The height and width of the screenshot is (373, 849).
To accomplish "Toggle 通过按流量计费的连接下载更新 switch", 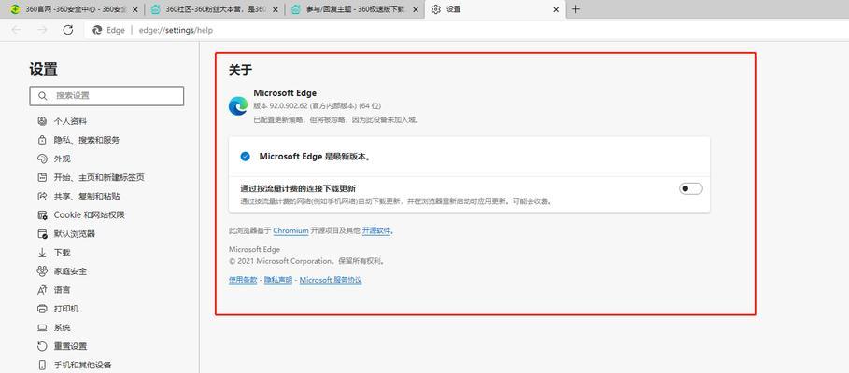I will 691,188.
